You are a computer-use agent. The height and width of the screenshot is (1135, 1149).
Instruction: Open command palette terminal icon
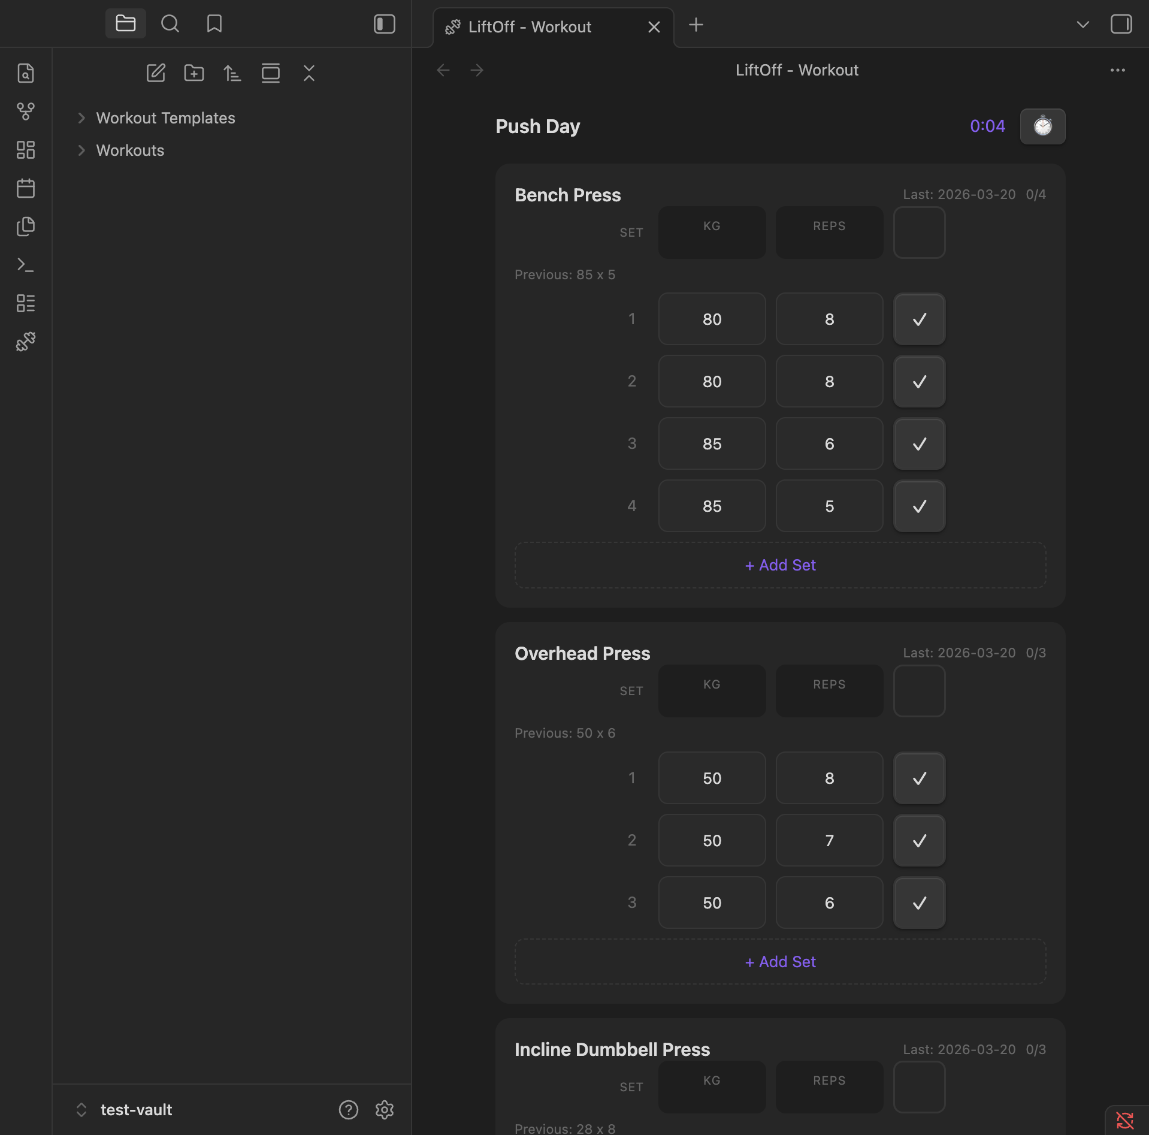click(26, 265)
